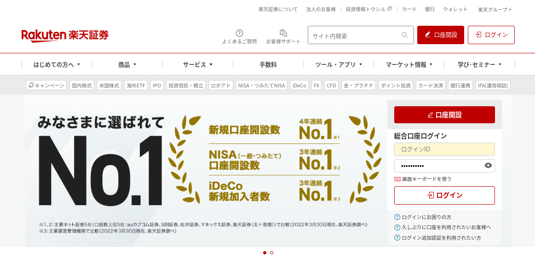Toggle password visibility eye icon

488,166
